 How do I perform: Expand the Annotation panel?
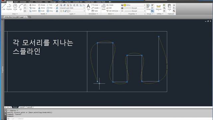tap(93, 14)
